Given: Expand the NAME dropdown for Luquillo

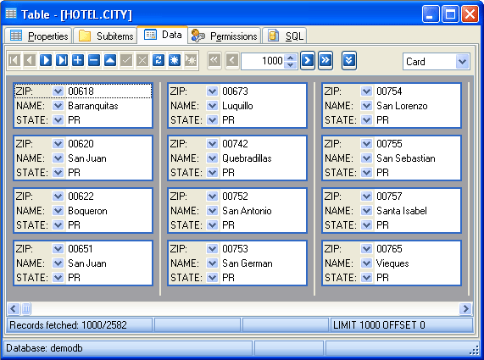Looking at the screenshot, I should pyautogui.click(x=212, y=106).
